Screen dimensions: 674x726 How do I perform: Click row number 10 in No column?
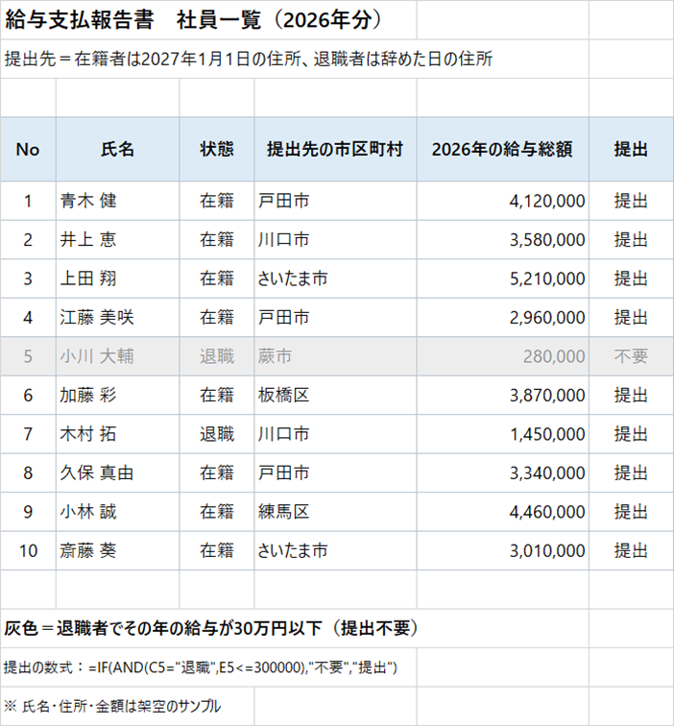(28, 551)
